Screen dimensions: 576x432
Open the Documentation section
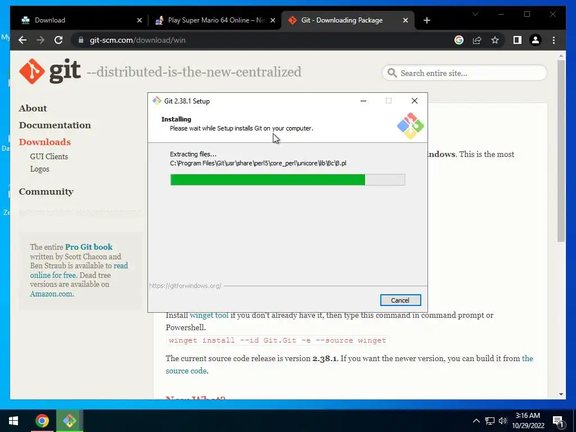click(x=55, y=125)
